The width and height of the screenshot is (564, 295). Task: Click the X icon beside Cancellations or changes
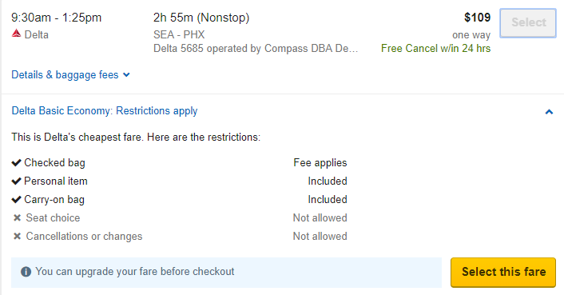coord(17,237)
